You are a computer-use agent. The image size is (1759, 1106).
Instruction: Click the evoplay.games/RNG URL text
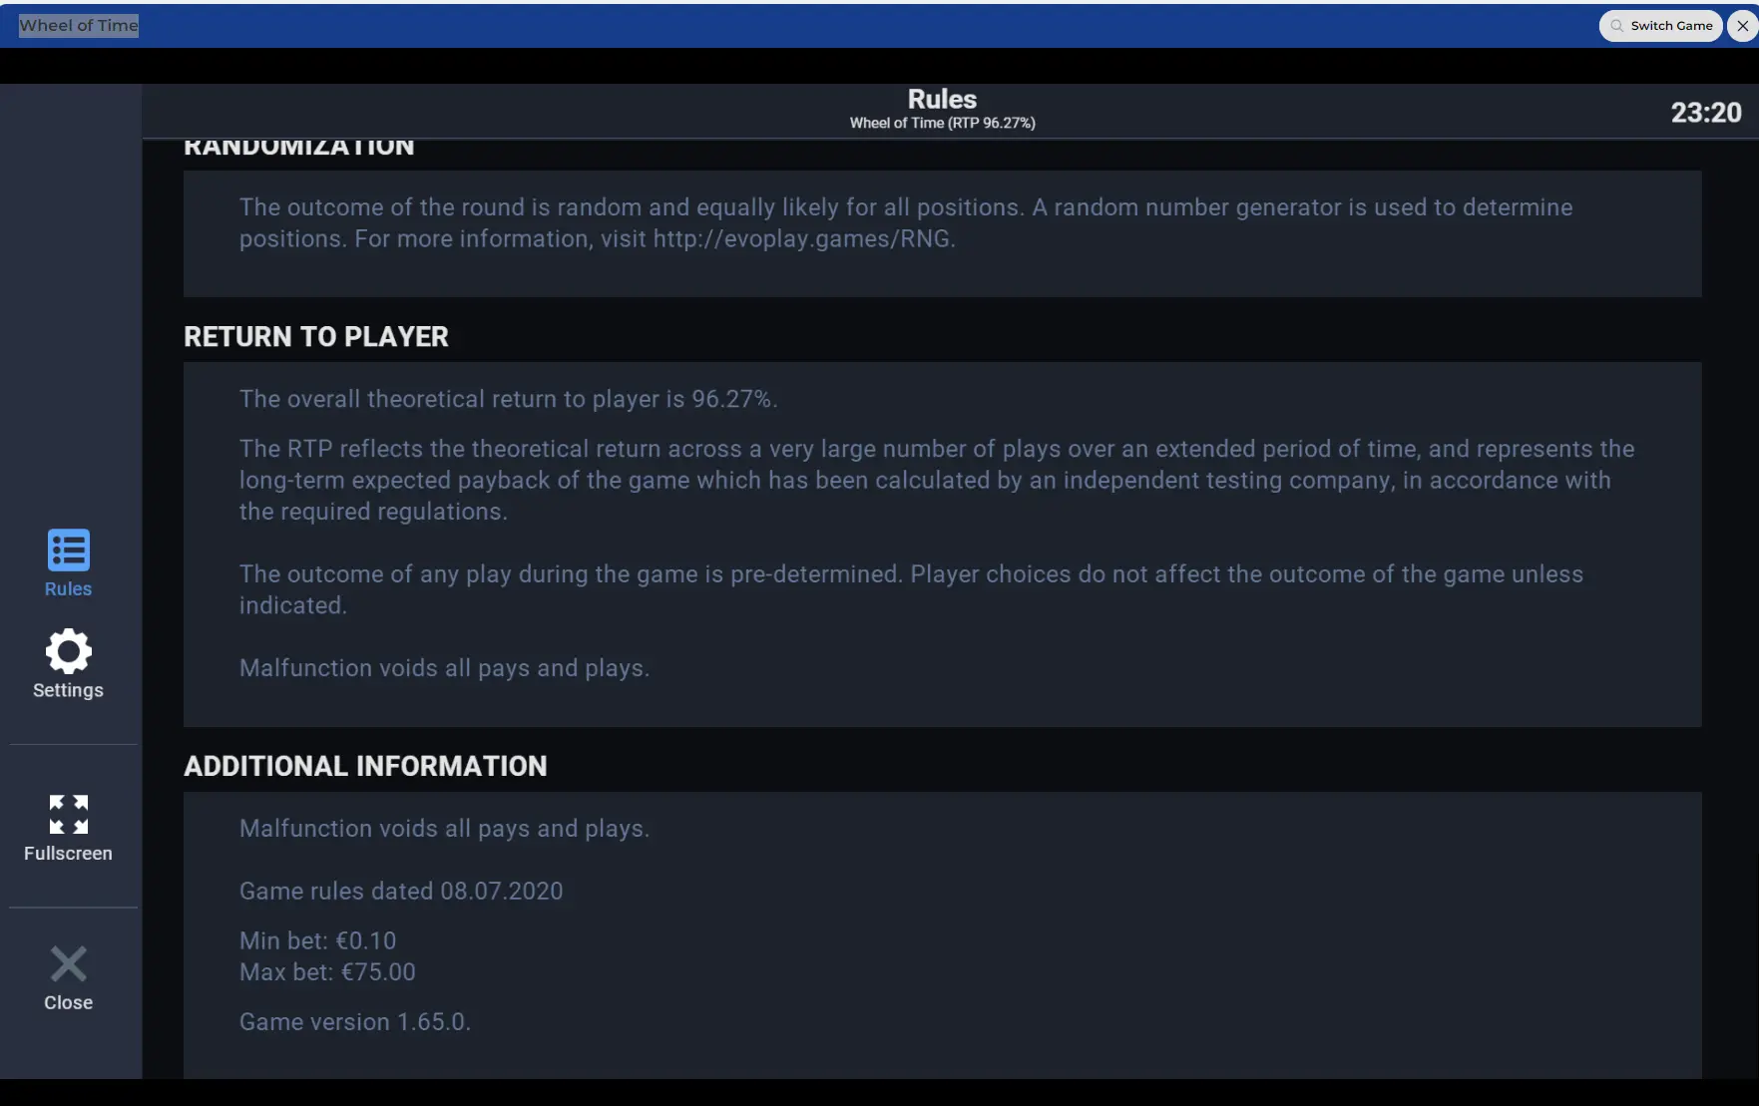pyautogui.click(x=803, y=239)
